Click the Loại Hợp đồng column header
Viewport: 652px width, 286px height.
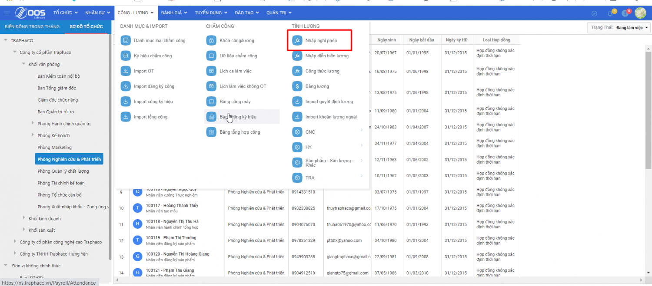coord(497,40)
